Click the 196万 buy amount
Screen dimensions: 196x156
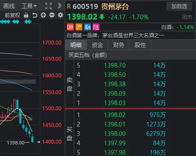pos(158,153)
